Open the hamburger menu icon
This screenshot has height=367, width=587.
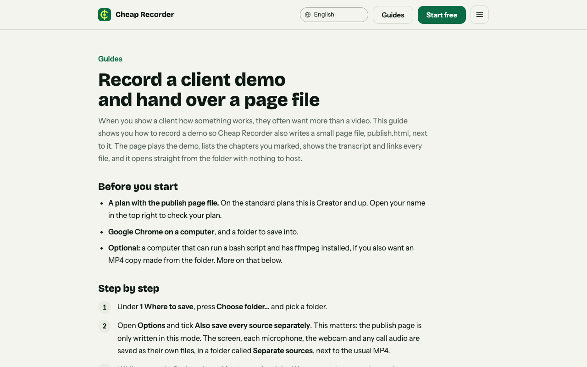pyautogui.click(x=480, y=15)
